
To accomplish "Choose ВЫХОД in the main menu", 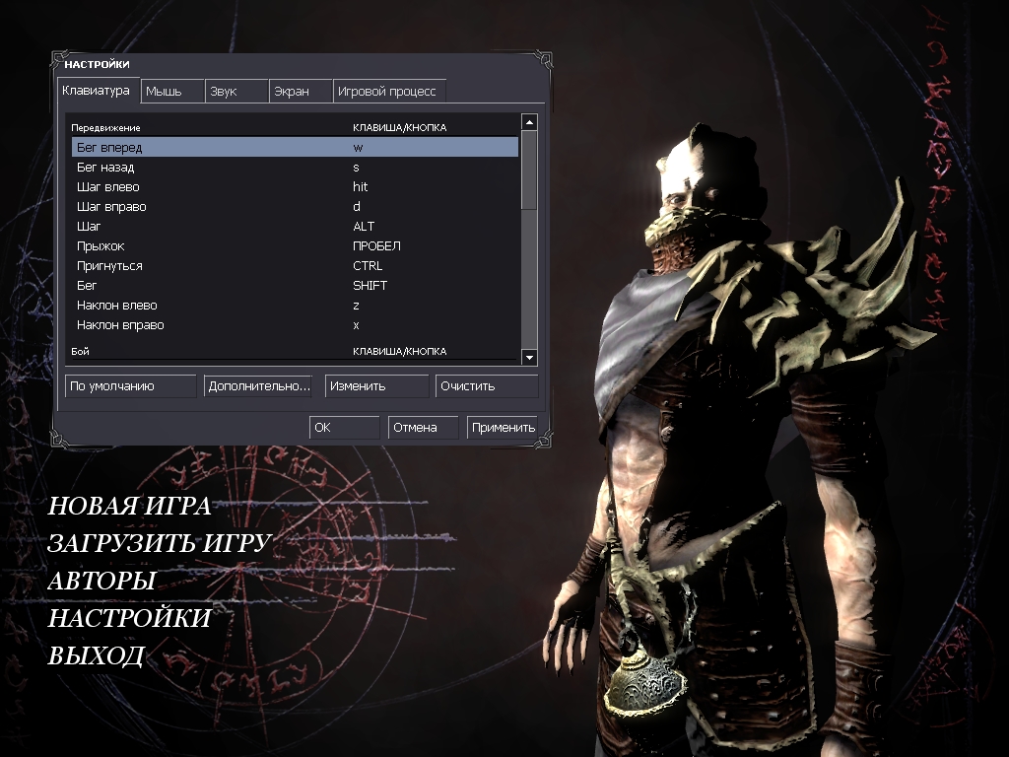I will click(96, 655).
